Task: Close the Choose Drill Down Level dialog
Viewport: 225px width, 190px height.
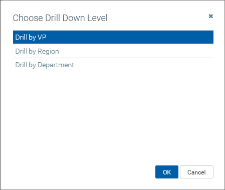Action: tap(211, 16)
